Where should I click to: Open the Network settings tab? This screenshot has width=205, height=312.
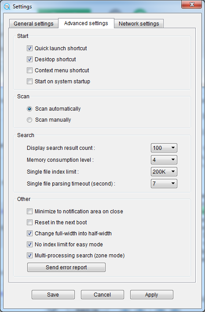click(139, 24)
